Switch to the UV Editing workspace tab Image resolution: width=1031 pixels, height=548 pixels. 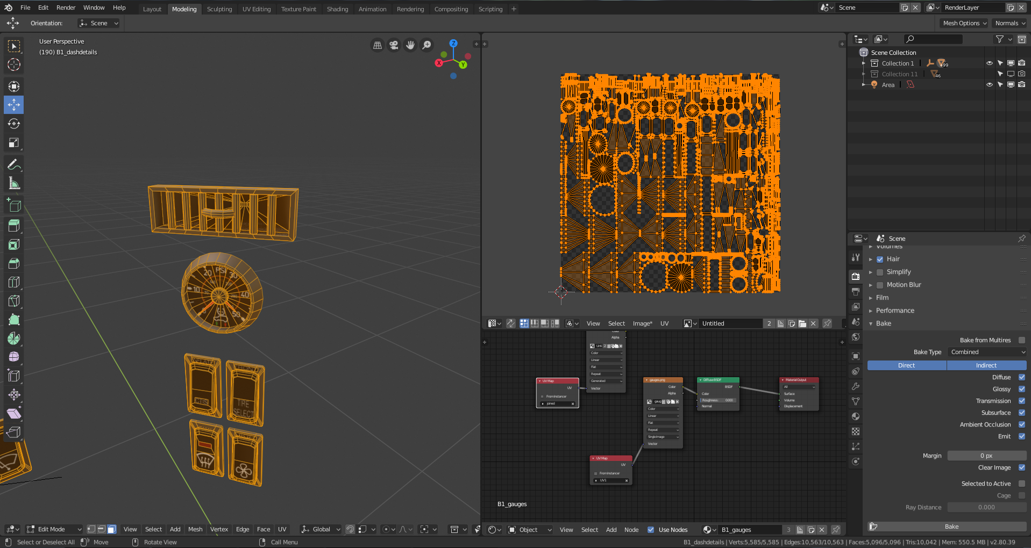257,9
